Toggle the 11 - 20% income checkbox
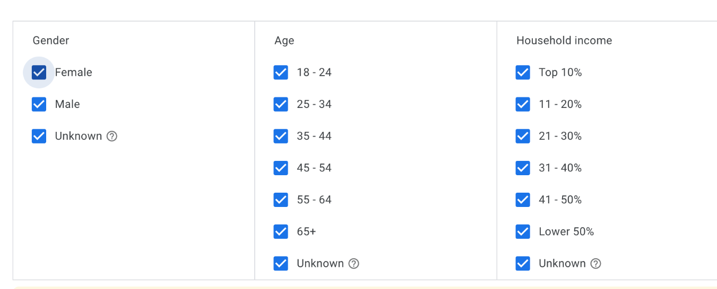Screen dimensions: 717x289 point(523,104)
